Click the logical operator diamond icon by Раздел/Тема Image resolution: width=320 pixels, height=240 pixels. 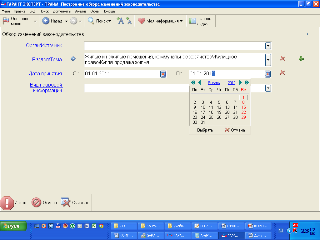click(73, 59)
